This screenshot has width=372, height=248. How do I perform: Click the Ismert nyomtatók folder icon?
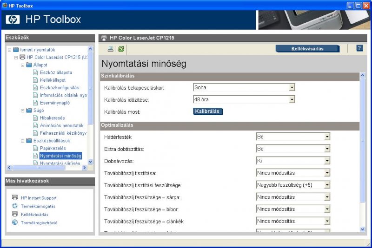(16, 50)
